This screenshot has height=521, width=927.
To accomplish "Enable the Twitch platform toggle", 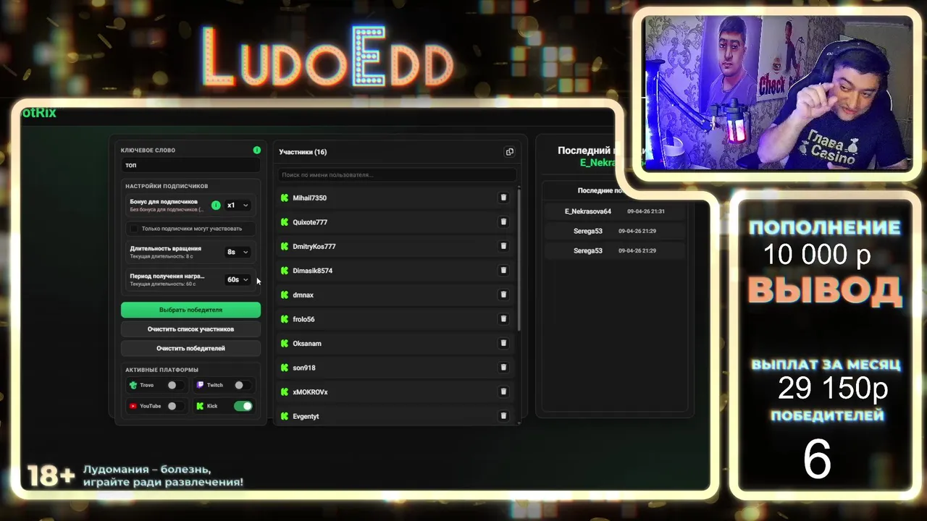I will tap(241, 386).
